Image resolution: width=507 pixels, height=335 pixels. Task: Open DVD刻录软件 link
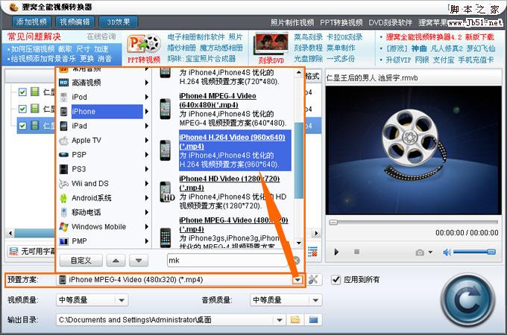point(391,22)
